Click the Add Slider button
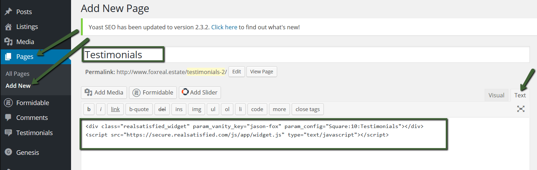The image size is (537, 170). [x=200, y=92]
